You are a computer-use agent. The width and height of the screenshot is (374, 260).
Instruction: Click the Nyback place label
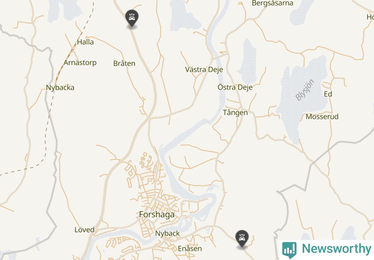167,233
